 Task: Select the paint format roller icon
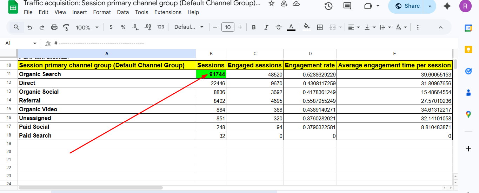[x=66, y=27]
